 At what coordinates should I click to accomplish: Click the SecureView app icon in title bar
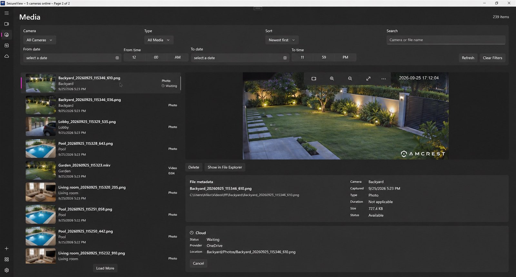pyautogui.click(x=3, y=3)
